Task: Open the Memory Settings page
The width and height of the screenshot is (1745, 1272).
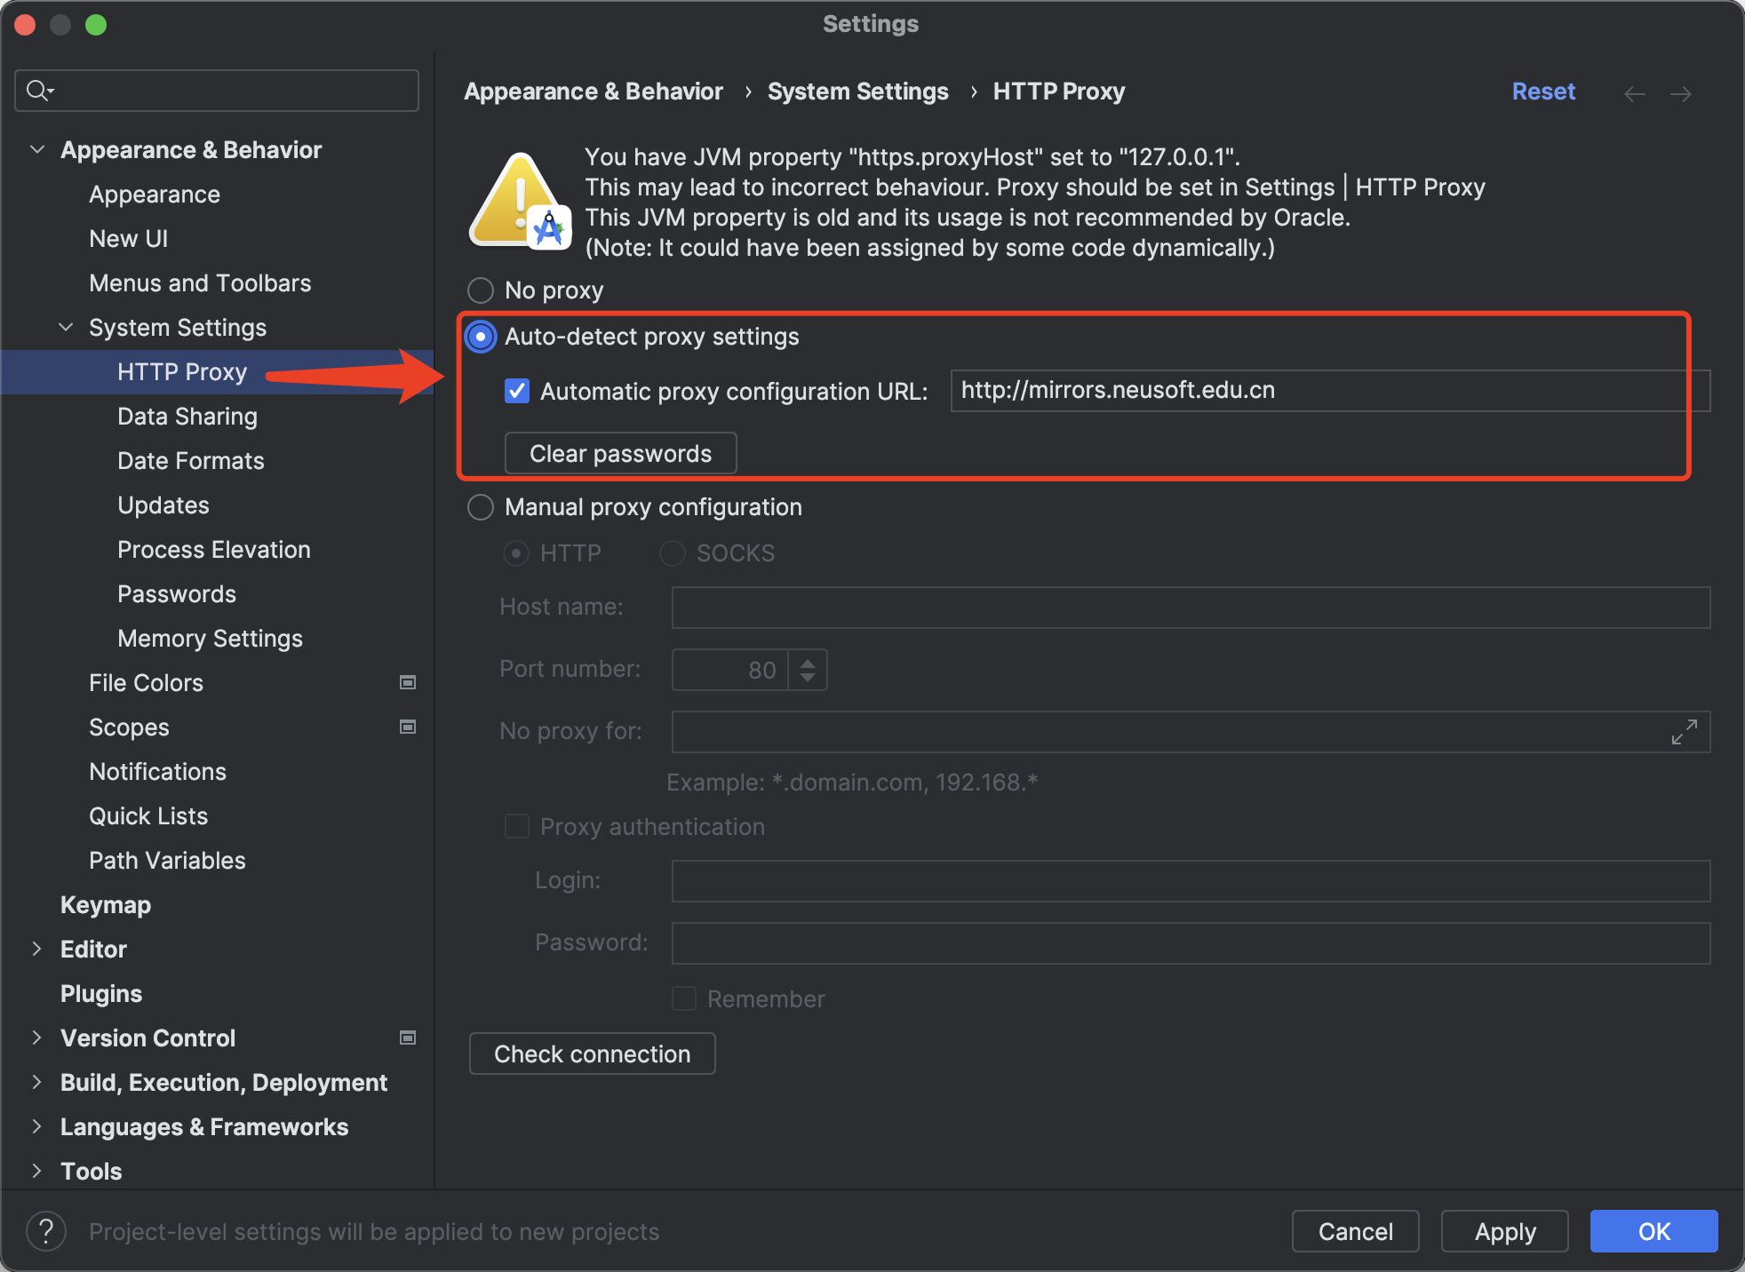Action: [210, 639]
